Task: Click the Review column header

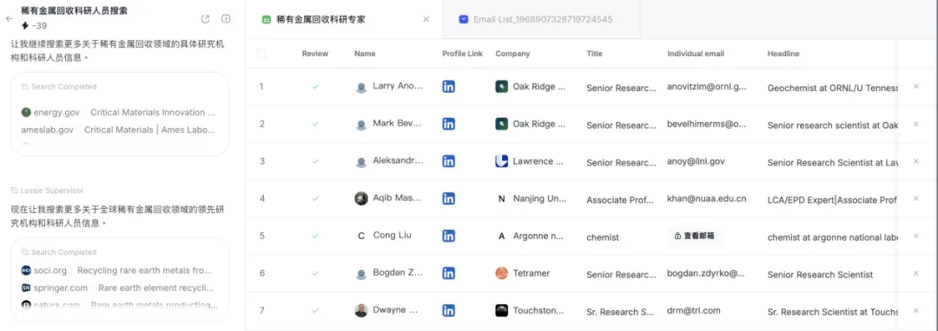Action: [315, 54]
